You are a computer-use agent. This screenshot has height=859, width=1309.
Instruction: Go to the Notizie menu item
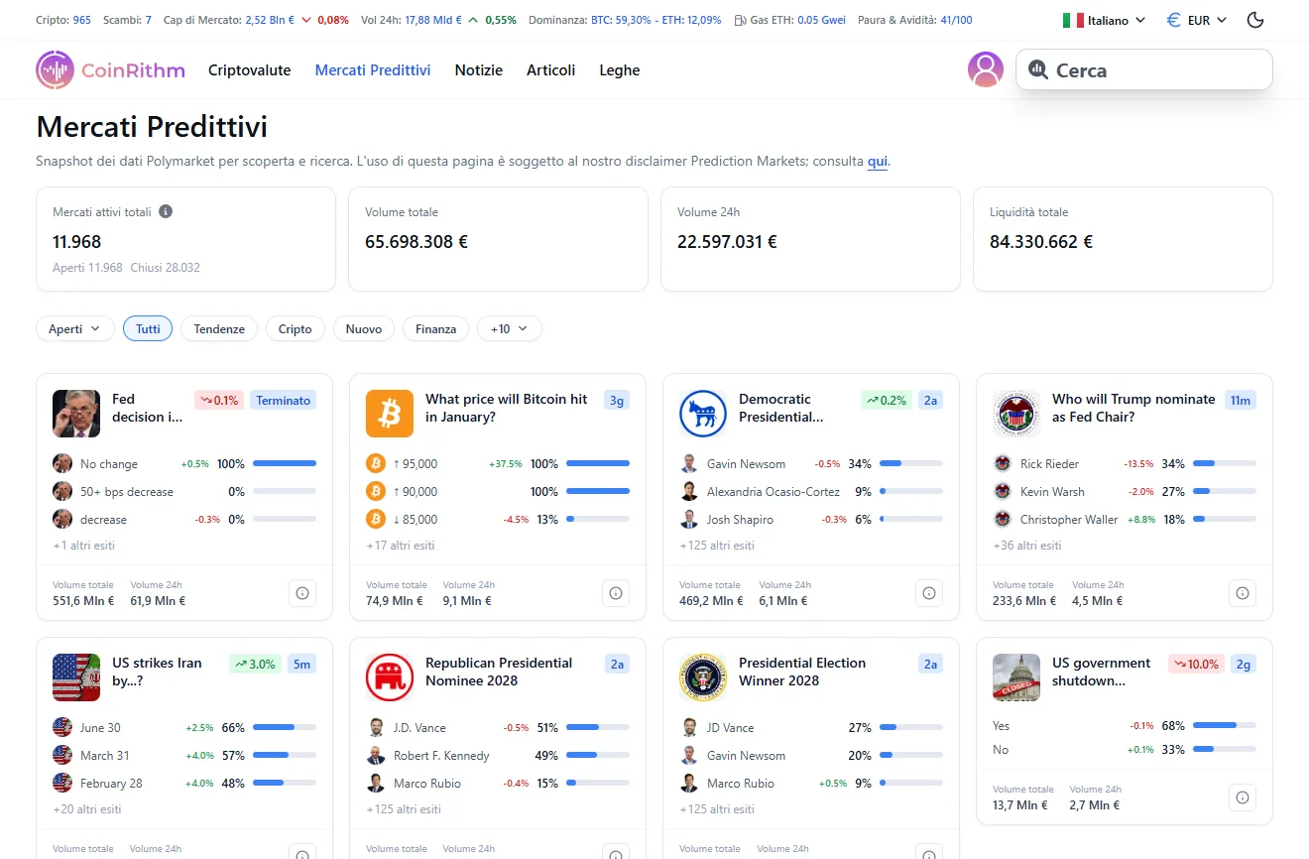[x=479, y=69]
